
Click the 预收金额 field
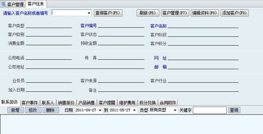pos(121,43)
